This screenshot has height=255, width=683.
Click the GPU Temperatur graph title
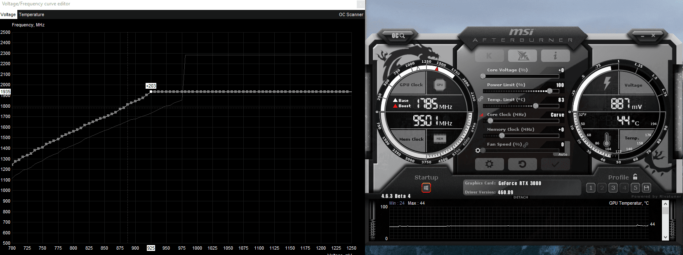pos(629,203)
